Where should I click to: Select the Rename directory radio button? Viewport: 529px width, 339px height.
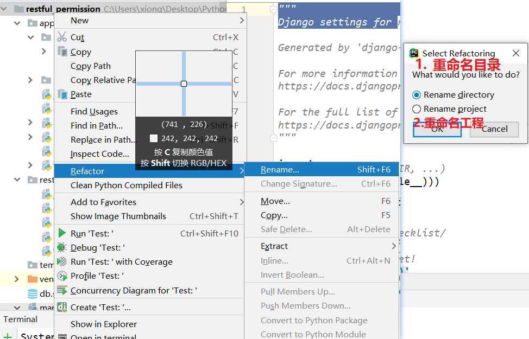pyautogui.click(x=417, y=95)
